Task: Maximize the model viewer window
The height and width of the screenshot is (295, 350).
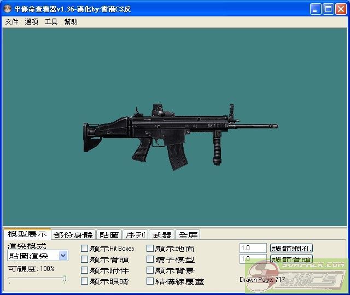Action: click(x=328, y=9)
